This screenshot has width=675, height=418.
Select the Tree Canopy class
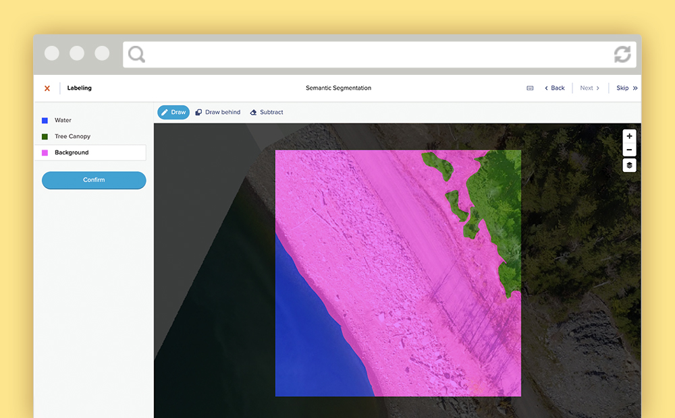pyautogui.click(x=71, y=136)
